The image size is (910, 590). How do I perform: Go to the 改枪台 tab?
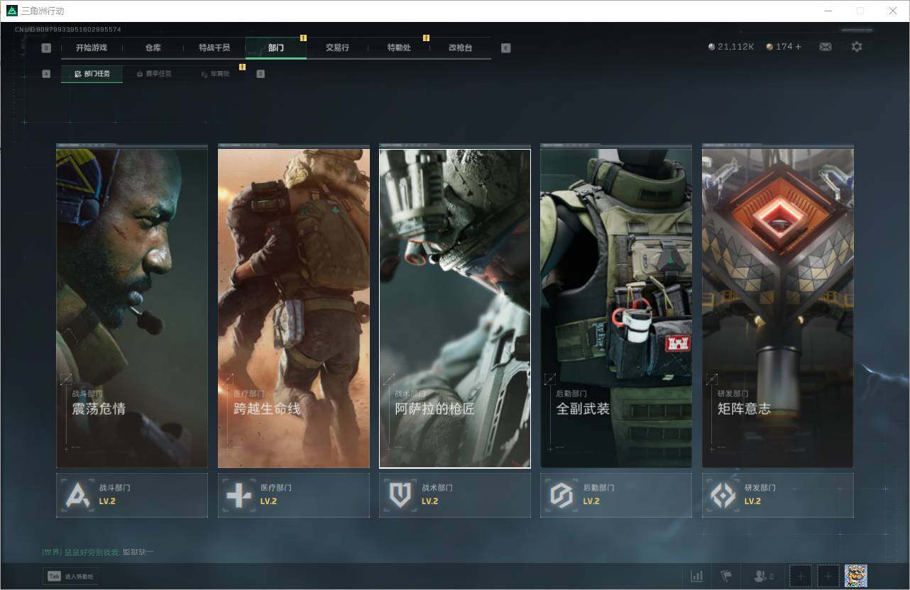click(460, 48)
